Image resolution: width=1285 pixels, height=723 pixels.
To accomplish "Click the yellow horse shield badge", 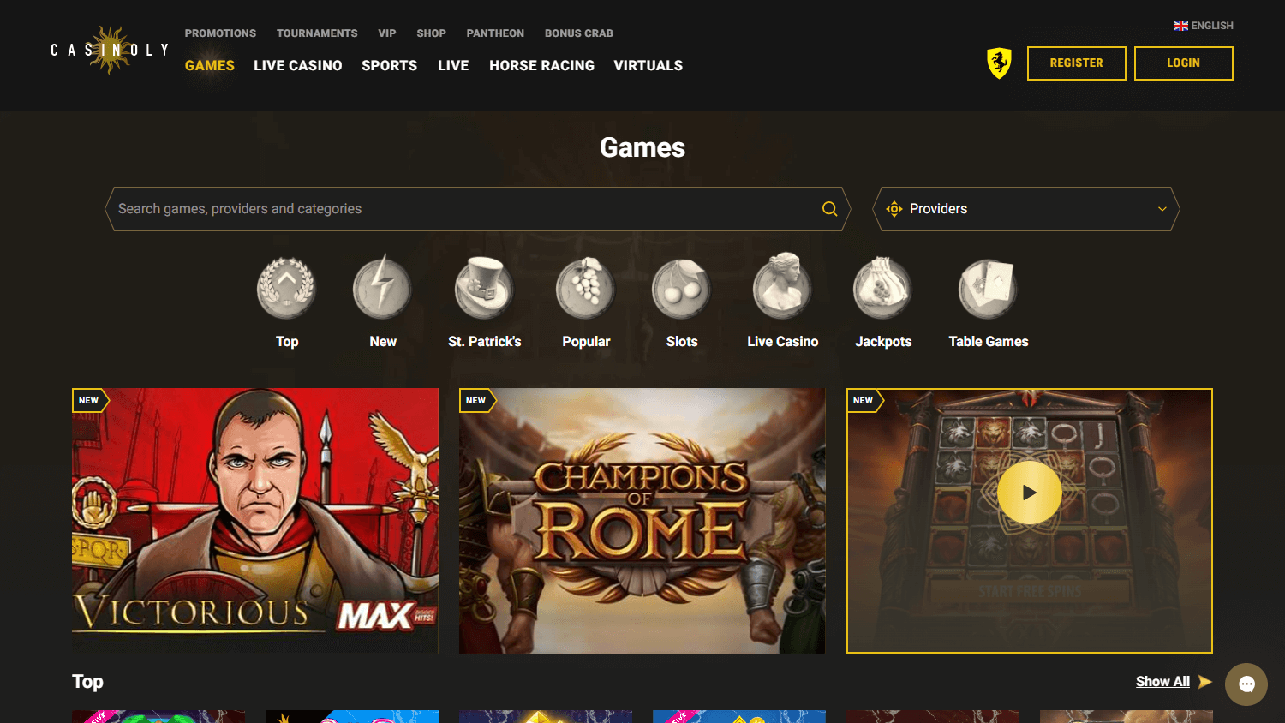I will (x=999, y=63).
